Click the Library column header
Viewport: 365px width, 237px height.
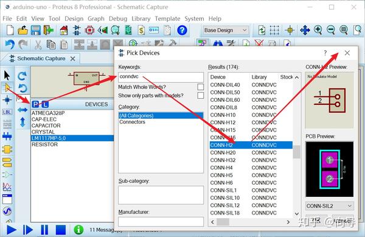[x=259, y=77]
